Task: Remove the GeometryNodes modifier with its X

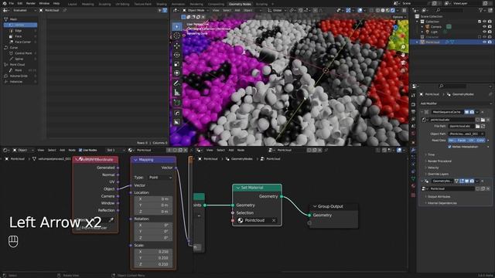Action: coord(483,181)
